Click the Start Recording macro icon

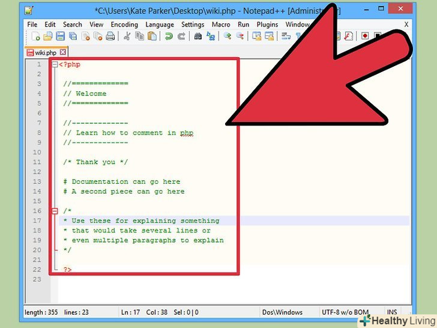pos(365,37)
